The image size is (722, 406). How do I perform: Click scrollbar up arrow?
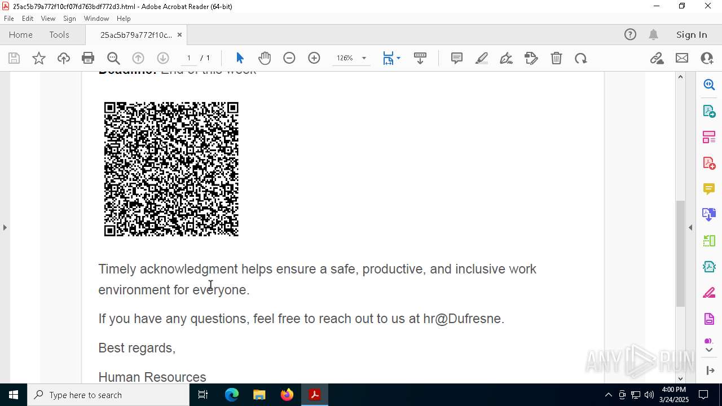pyautogui.click(x=680, y=77)
